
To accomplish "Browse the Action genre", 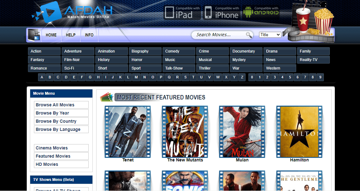I will pyautogui.click(x=44, y=51).
